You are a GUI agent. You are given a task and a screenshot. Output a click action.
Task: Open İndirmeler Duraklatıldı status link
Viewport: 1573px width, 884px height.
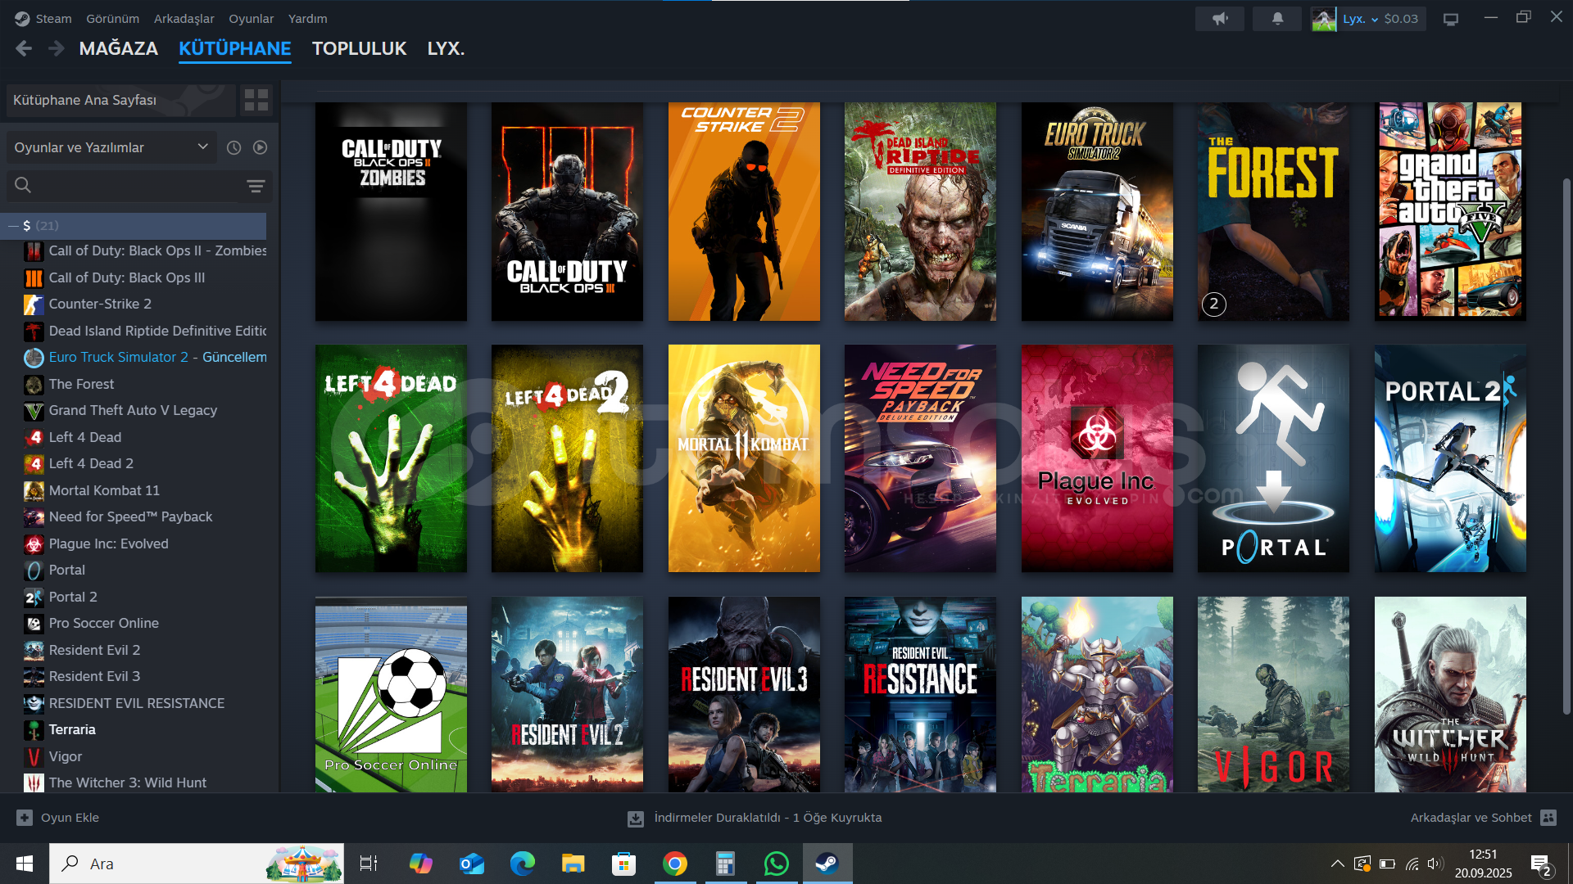coord(768,818)
